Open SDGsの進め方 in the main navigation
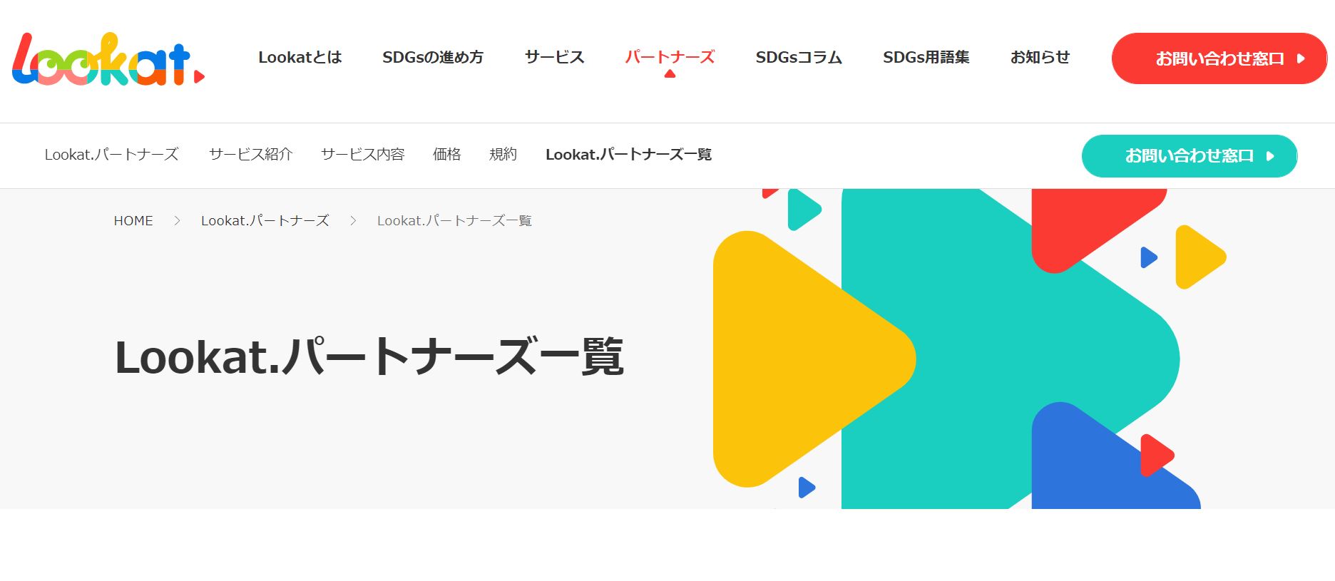Viewport: 1335px width, 581px height. (433, 57)
